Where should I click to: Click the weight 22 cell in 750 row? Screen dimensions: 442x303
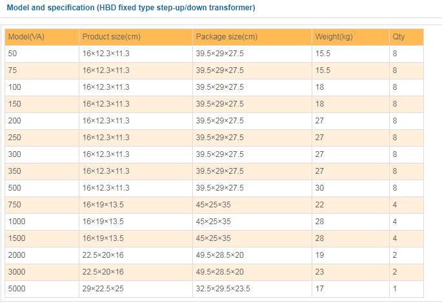pos(350,205)
